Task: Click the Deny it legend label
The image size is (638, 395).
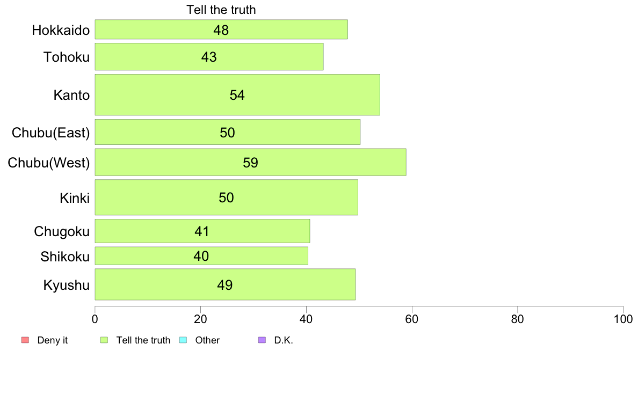Action: 53,340
